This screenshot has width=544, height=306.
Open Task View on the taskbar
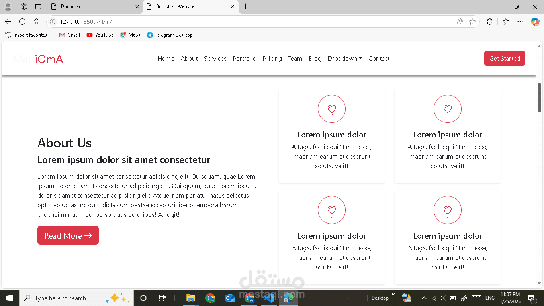point(162,298)
